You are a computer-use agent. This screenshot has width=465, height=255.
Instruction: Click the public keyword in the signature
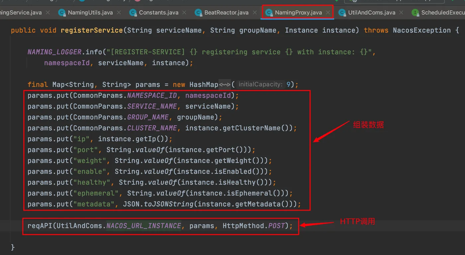(x=23, y=30)
